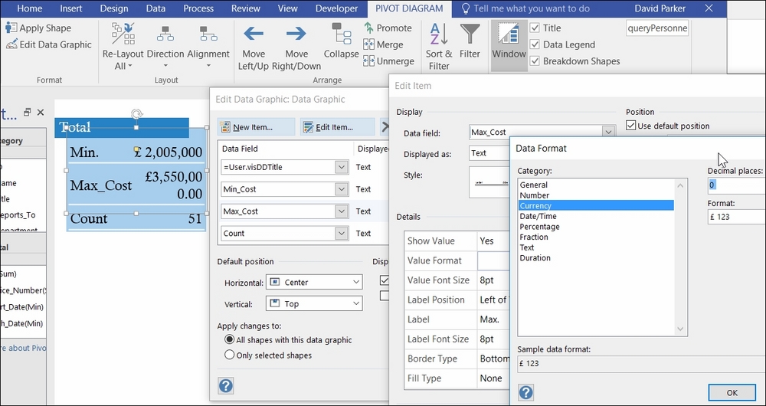766x406 pixels.
Task: Click the lightbulb Tell me icon
Action: pos(466,8)
